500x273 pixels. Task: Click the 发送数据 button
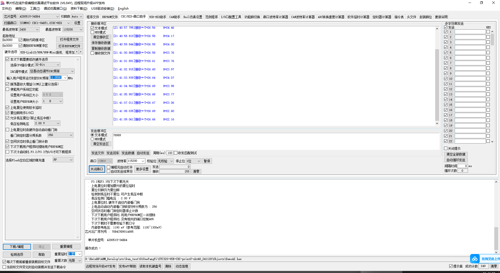[128, 153]
